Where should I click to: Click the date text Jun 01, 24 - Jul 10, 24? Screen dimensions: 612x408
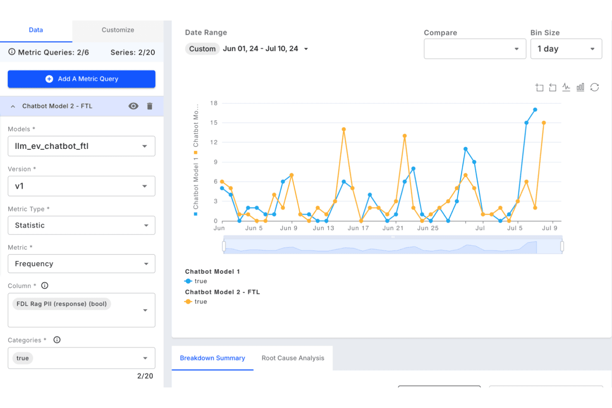pos(261,49)
